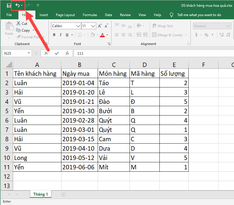Open the Page Layout ribbon tab
Viewport: 234px width, 205px height.
[x=65, y=15]
